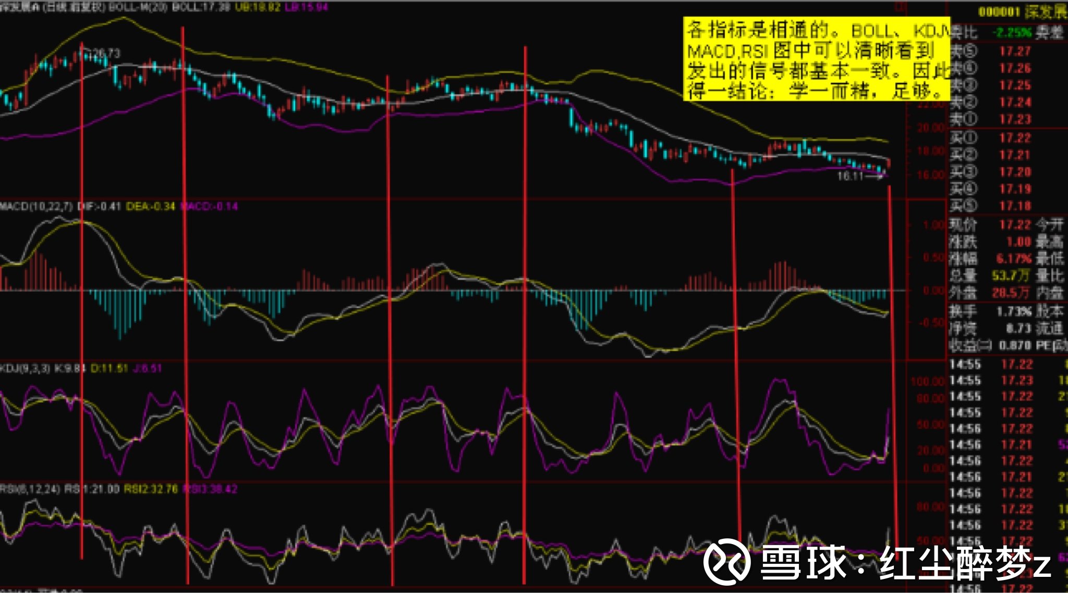Click the 现价 17.22 current price link
This screenshot has width=1068, height=593.
(1014, 225)
